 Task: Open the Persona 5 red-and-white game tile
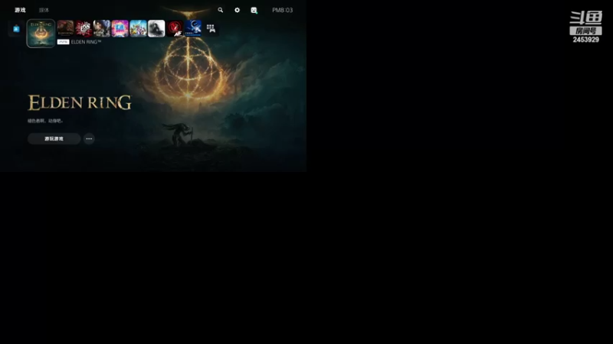tap(84, 28)
